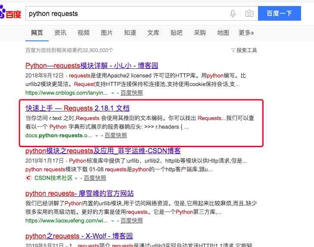Click the search box containing python requests
Image resolution: width=314 pixels, height=247 pixels.
point(125,14)
